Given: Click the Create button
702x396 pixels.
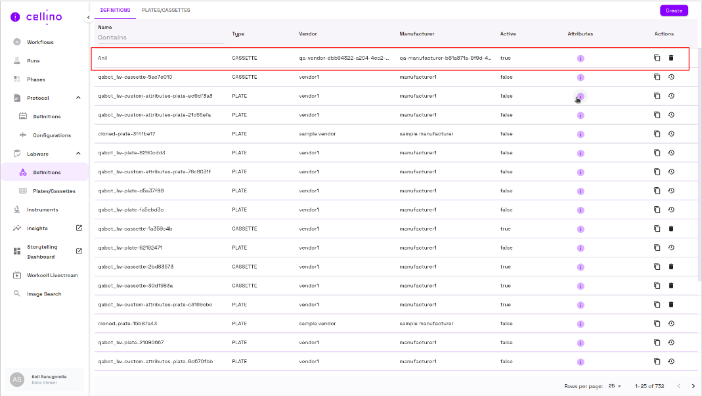Looking at the screenshot, I should coord(674,11).
